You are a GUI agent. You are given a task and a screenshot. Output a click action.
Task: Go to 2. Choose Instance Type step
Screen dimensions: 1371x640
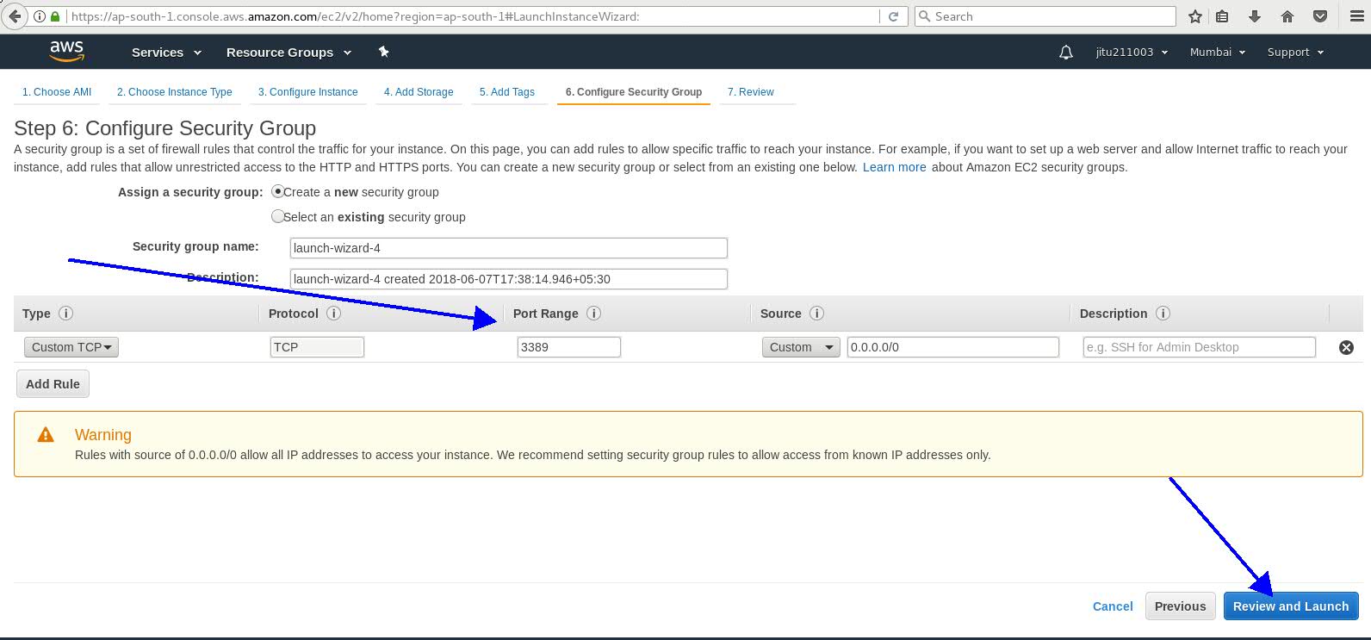tap(175, 92)
